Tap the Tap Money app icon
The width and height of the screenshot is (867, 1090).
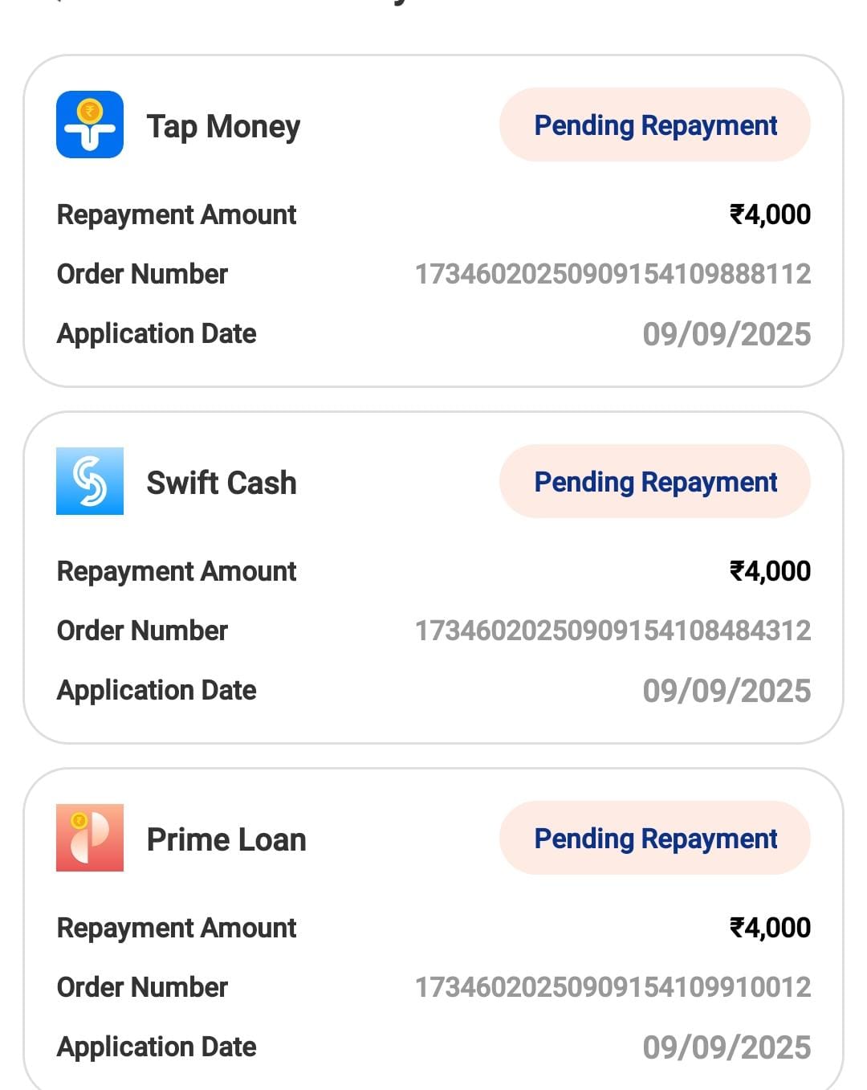click(x=90, y=125)
